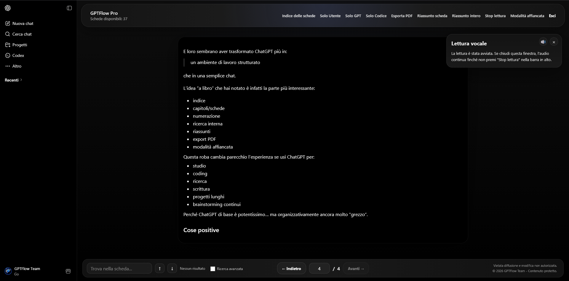Viewport: 569px width, 281px height.
Task: Click the 'export PDF' list item
Action: (204, 139)
